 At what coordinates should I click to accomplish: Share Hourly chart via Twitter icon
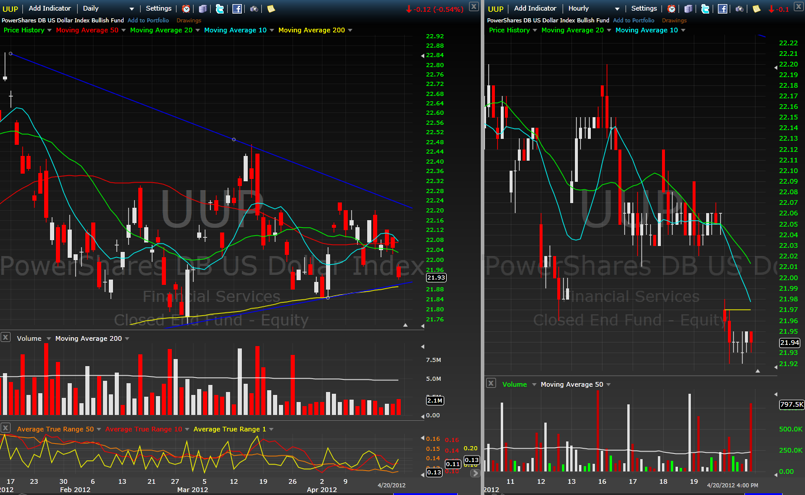tap(705, 9)
